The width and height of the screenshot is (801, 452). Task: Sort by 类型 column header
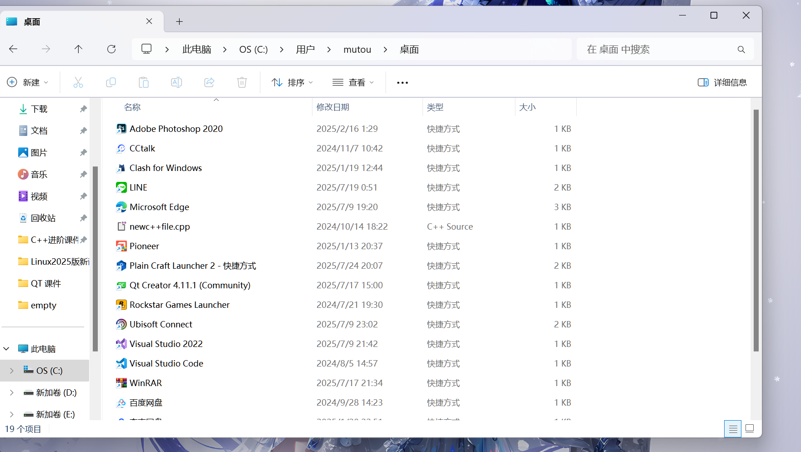[435, 107]
